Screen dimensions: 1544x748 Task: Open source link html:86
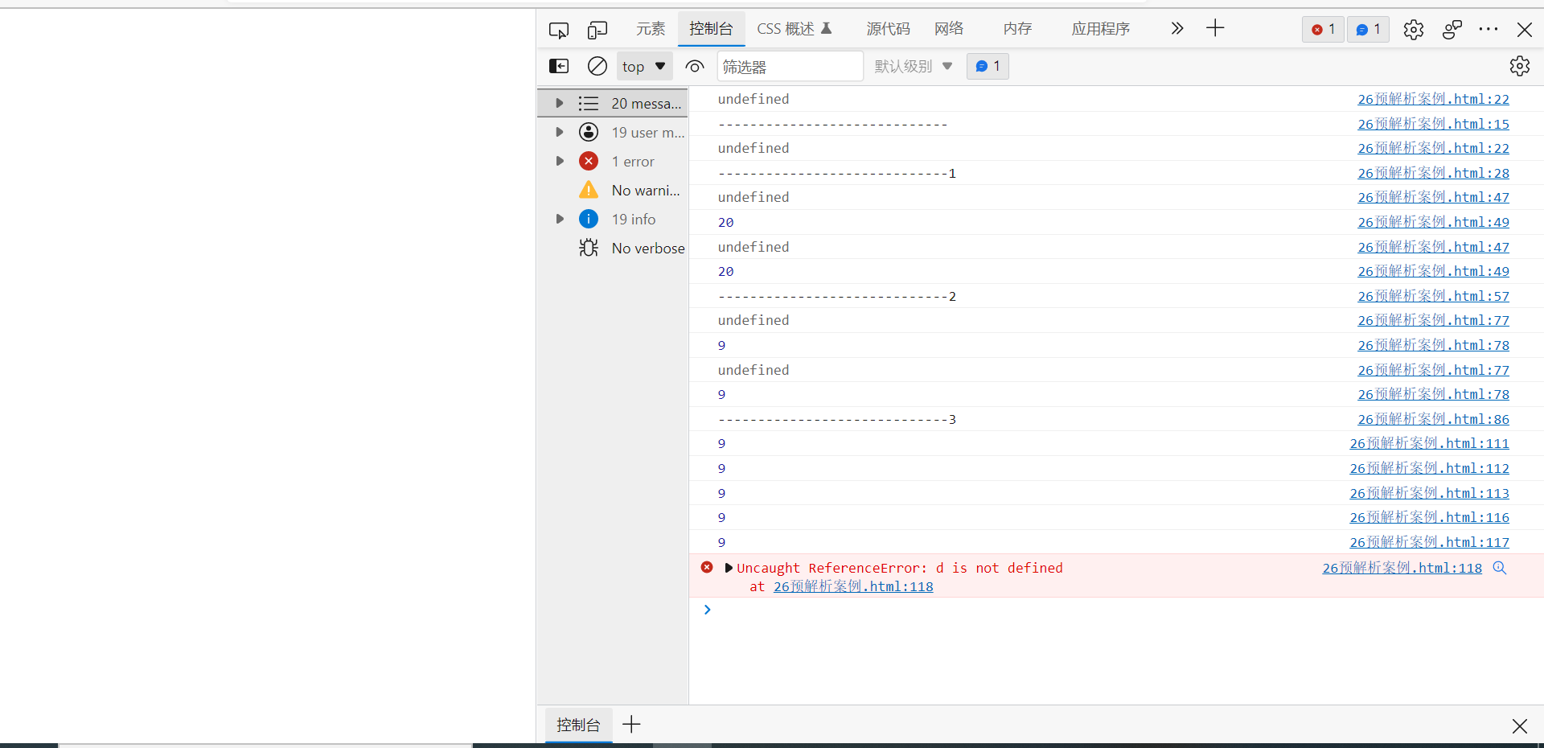(1433, 419)
